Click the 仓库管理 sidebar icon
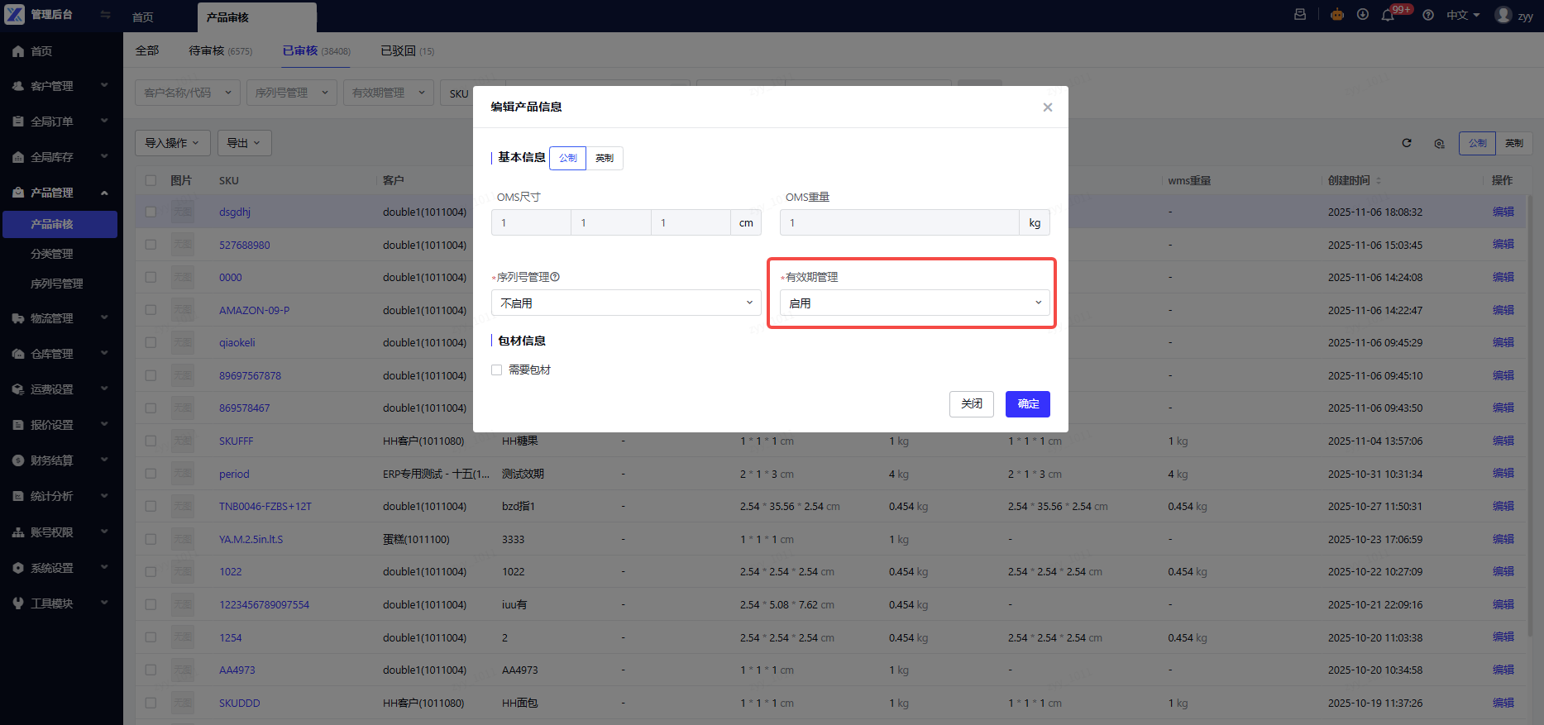 (x=18, y=354)
